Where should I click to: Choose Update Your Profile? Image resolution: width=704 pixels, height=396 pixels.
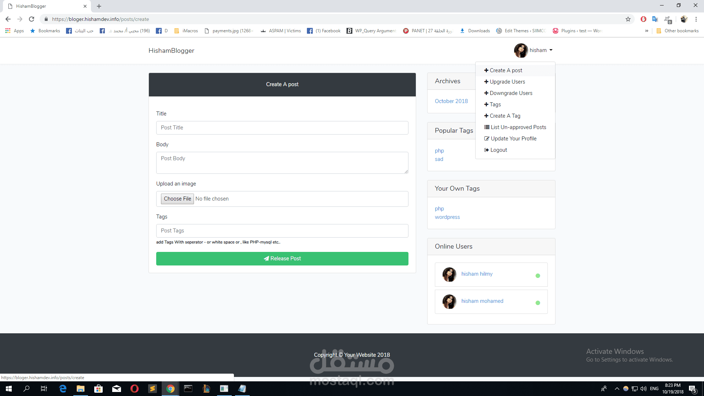pos(515,139)
